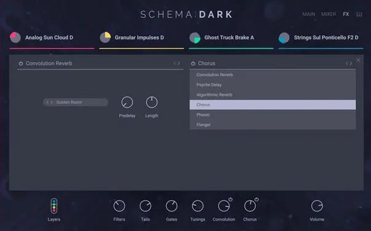Image resolution: width=371 pixels, height=231 pixels.
Task: Click previous effect arrow in Chorus header
Action: pyautogui.click(x=347, y=63)
